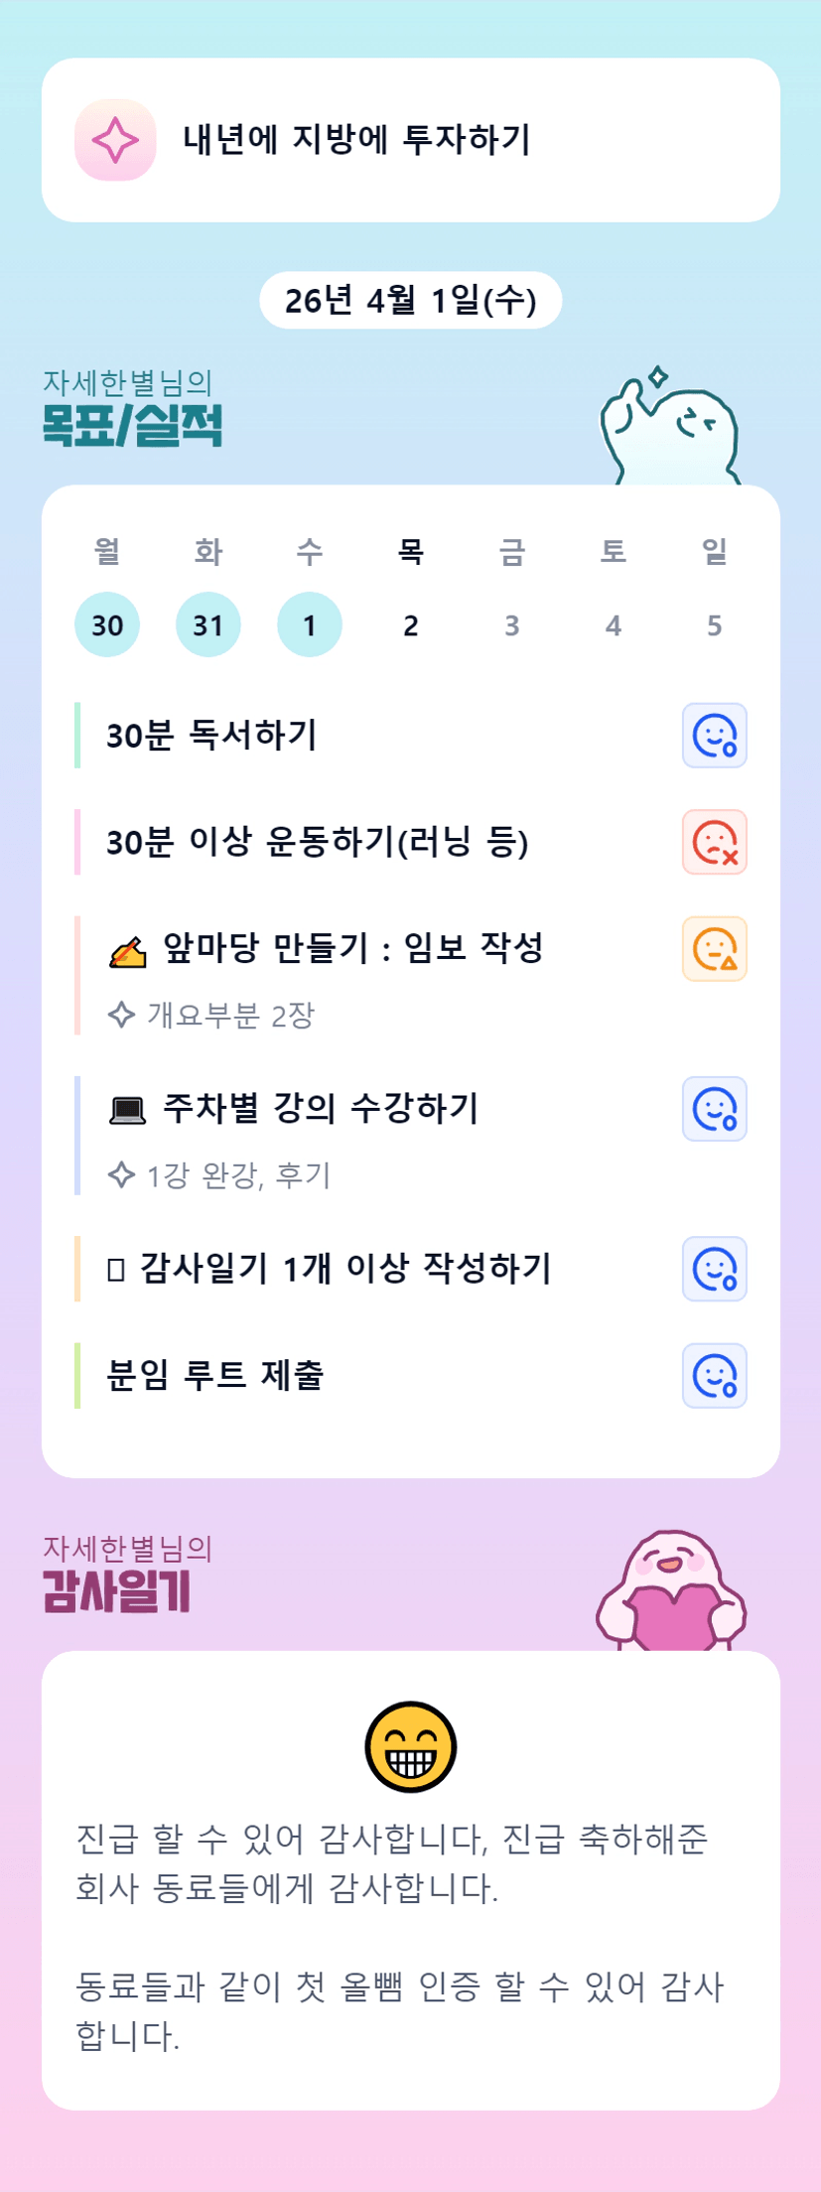Select Saturday the 4th in week calendar
Screen dimensions: 821x2192
[x=614, y=625]
